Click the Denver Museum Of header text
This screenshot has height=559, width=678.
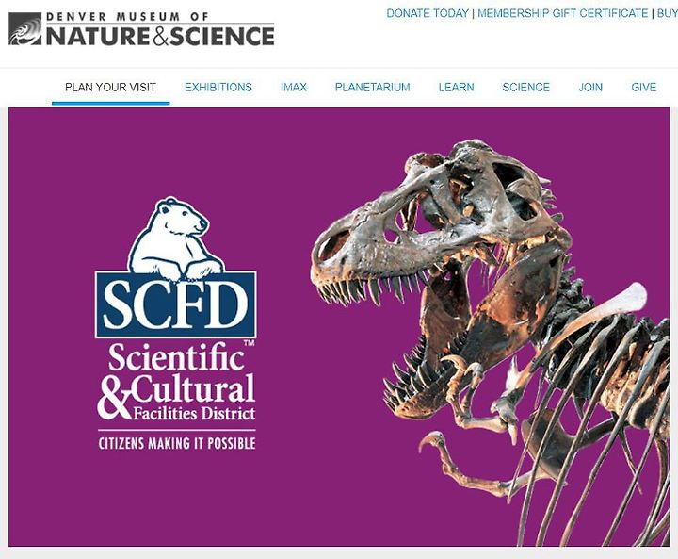127,17
